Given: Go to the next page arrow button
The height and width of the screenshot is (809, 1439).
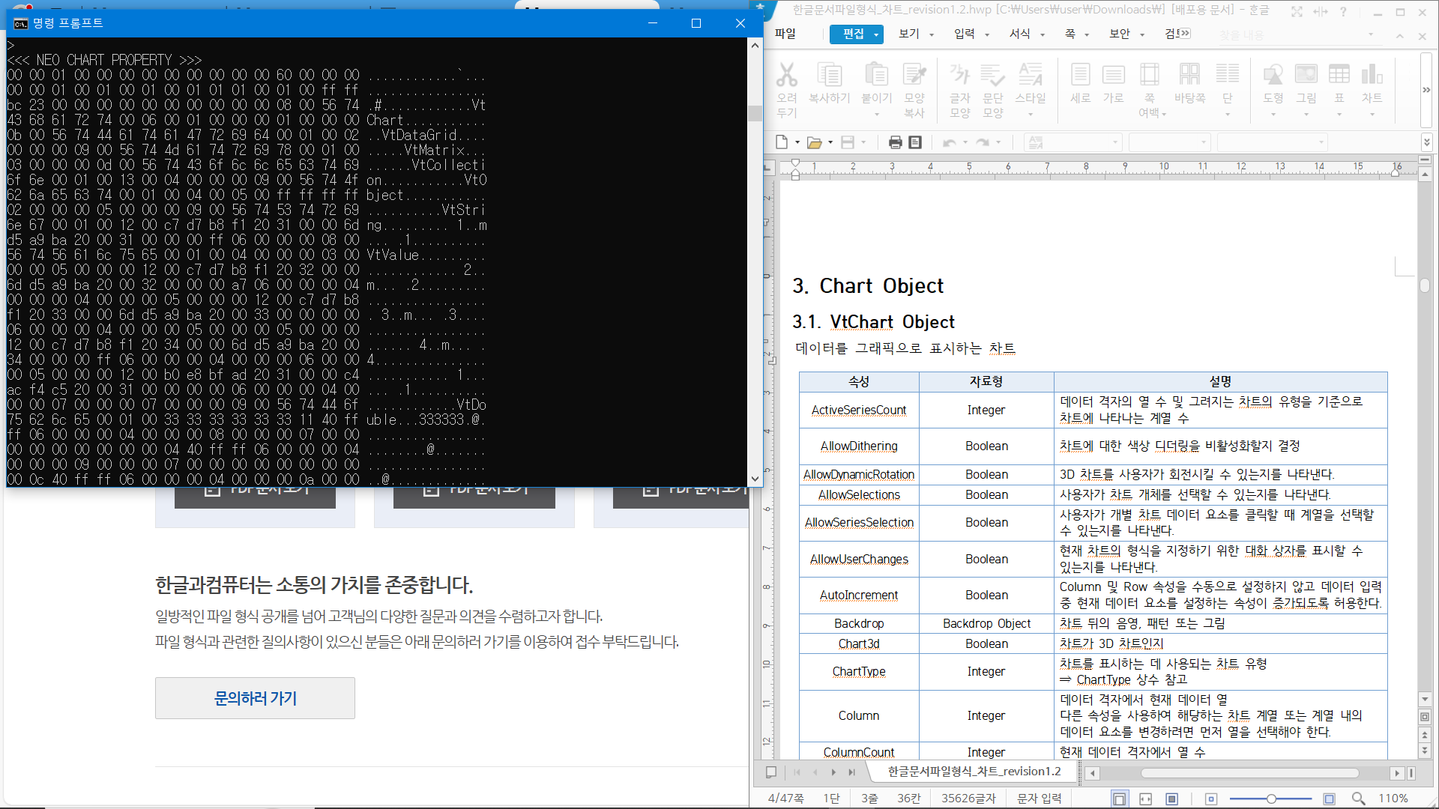Looking at the screenshot, I should pos(833,772).
